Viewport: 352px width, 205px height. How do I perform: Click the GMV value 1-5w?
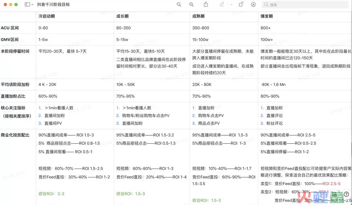[43, 39]
